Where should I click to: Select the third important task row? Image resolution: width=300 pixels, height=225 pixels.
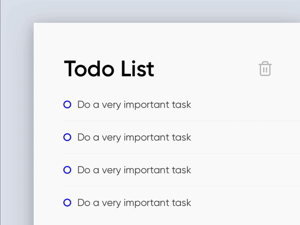[134, 170]
